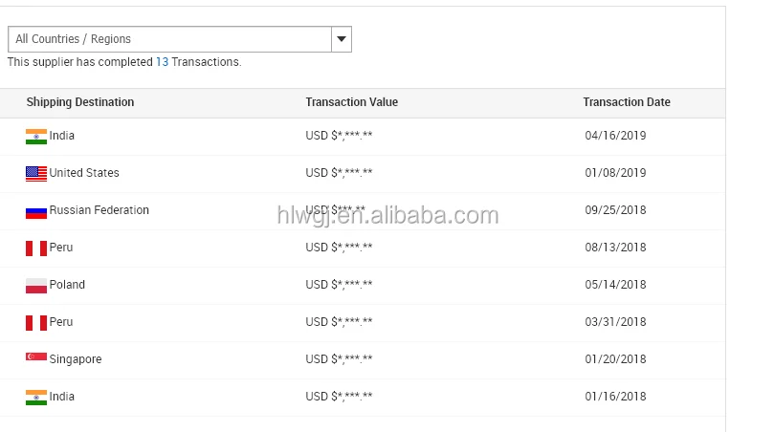Click the Transaction Value column header

click(x=351, y=102)
